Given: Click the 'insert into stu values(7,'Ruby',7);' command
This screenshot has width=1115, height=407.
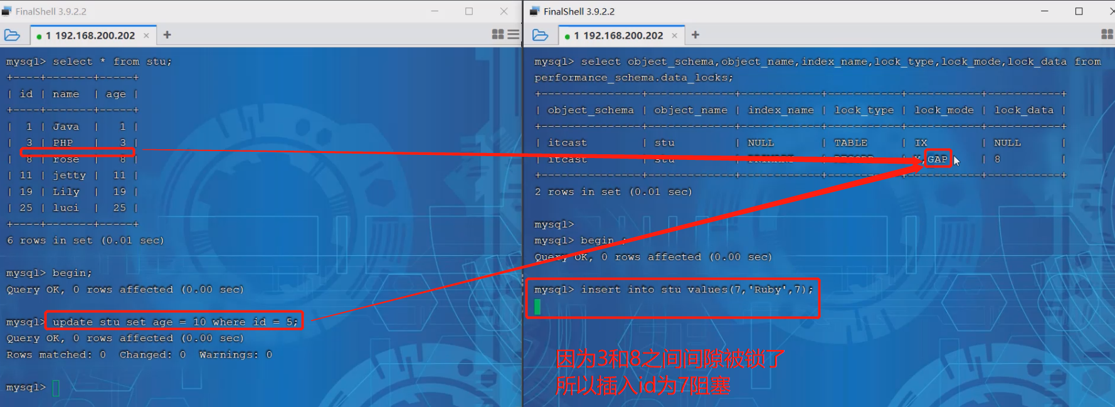Looking at the screenshot, I should 697,290.
